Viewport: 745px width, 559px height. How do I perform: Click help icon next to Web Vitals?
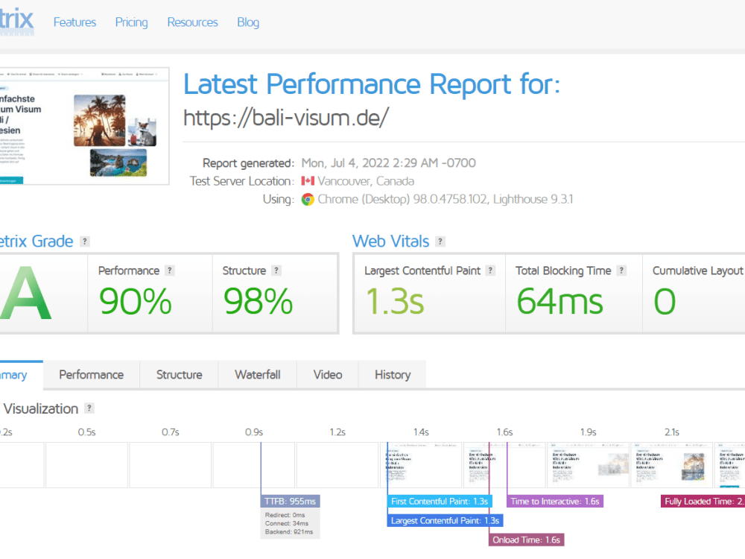(x=440, y=241)
